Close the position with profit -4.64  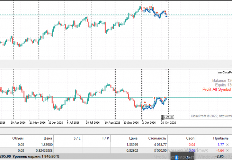click(227, 151)
